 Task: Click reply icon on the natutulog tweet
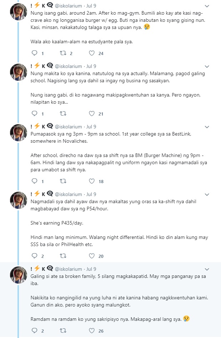[x=34, y=114]
